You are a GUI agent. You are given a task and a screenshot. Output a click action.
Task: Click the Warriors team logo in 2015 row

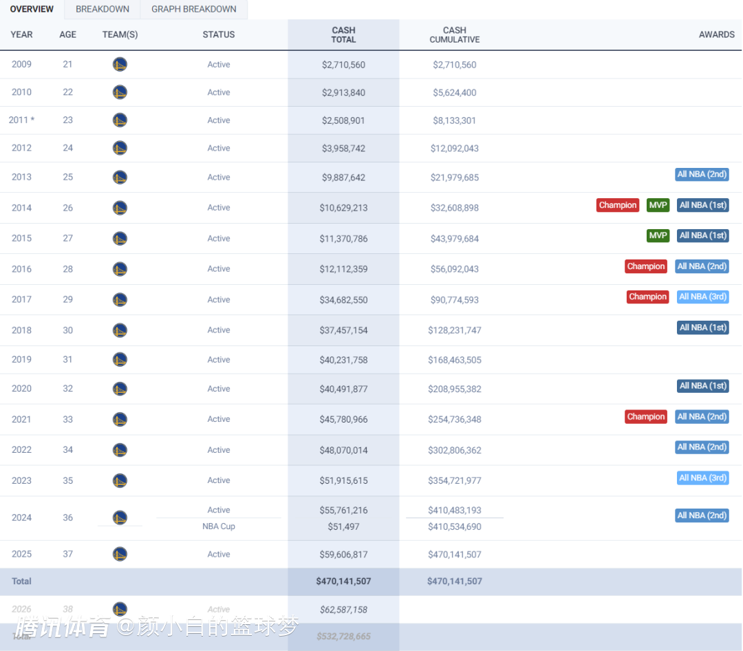tap(120, 239)
